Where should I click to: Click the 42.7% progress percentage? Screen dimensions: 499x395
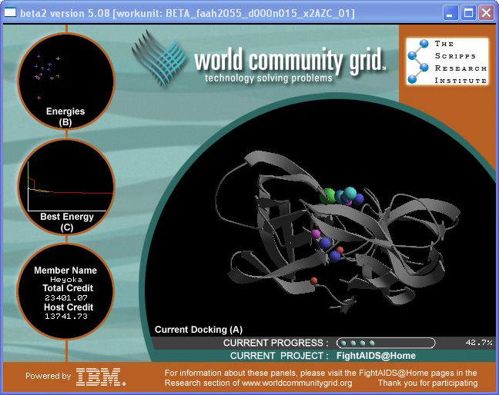(478, 343)
